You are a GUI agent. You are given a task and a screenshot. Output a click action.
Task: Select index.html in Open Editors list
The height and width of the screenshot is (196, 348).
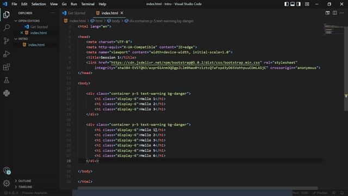coord(39,33)
